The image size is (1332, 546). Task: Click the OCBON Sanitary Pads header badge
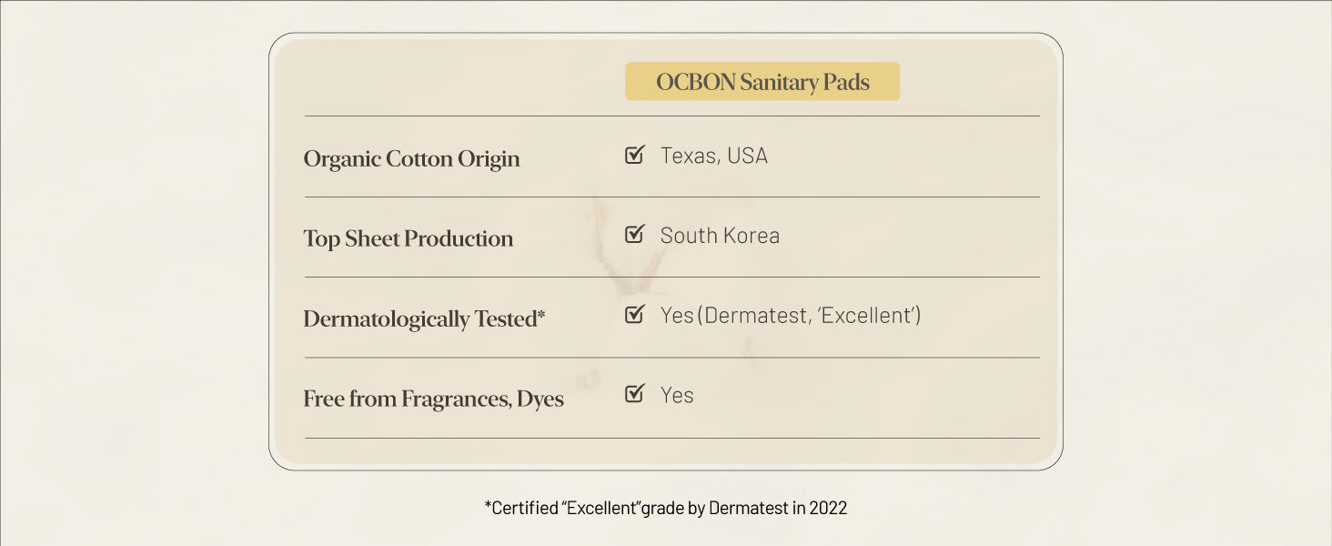coord(762,82)
